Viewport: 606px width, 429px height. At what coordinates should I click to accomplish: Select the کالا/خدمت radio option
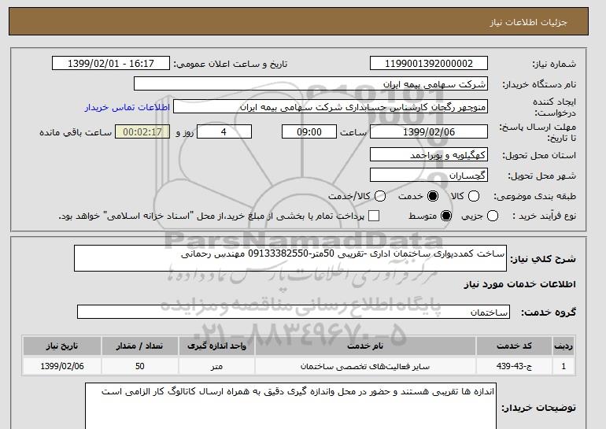click(380, 196)
